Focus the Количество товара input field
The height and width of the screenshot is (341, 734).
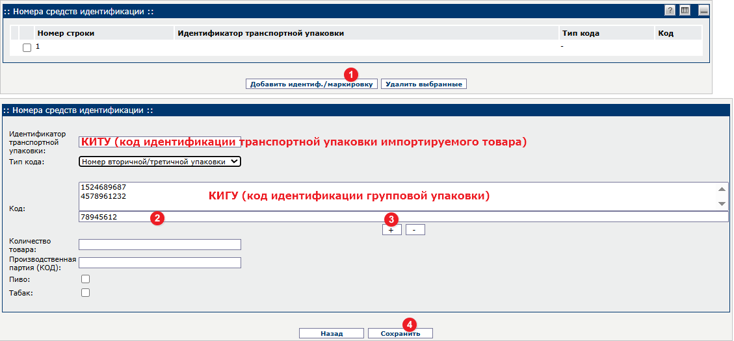click(x=159, y=244)
